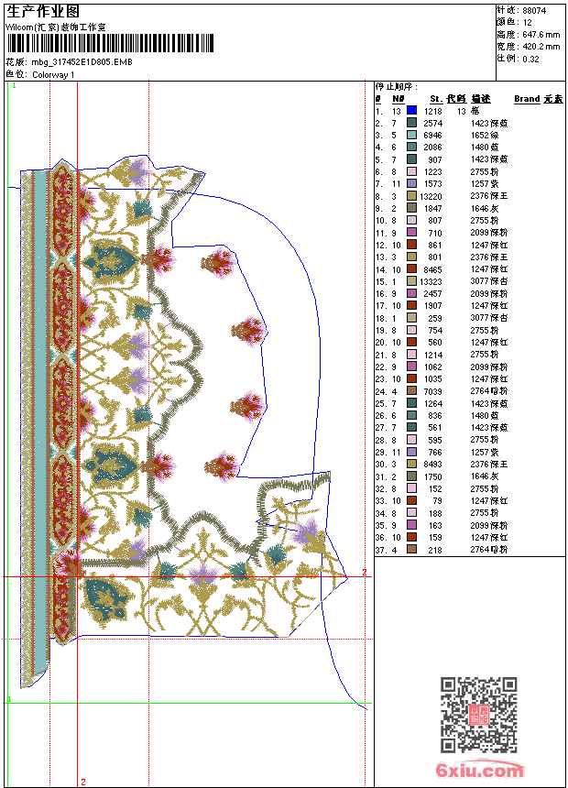This screenshot has height=788, width=568.
Task: Click the St. column header
Action: point(436,99)
